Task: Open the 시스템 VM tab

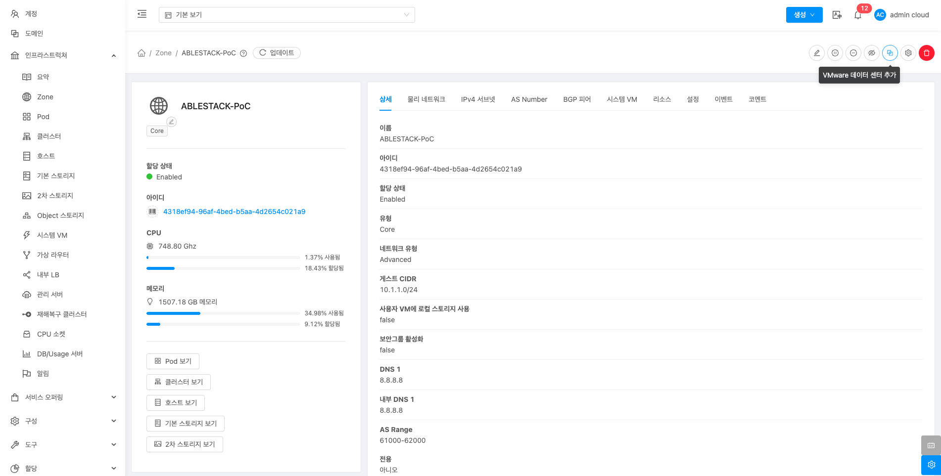Action: click(x=621, y=99)
